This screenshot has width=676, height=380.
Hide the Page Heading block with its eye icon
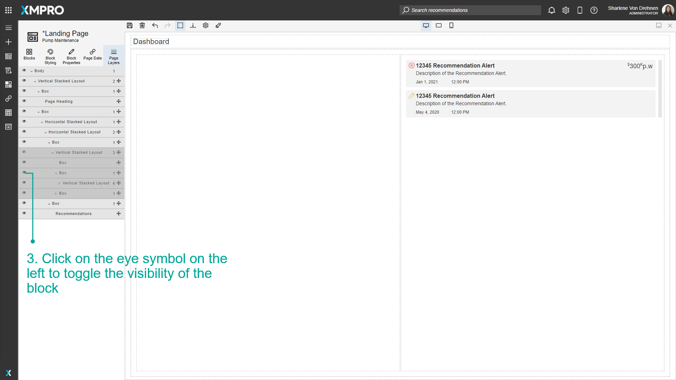point(24,101)
